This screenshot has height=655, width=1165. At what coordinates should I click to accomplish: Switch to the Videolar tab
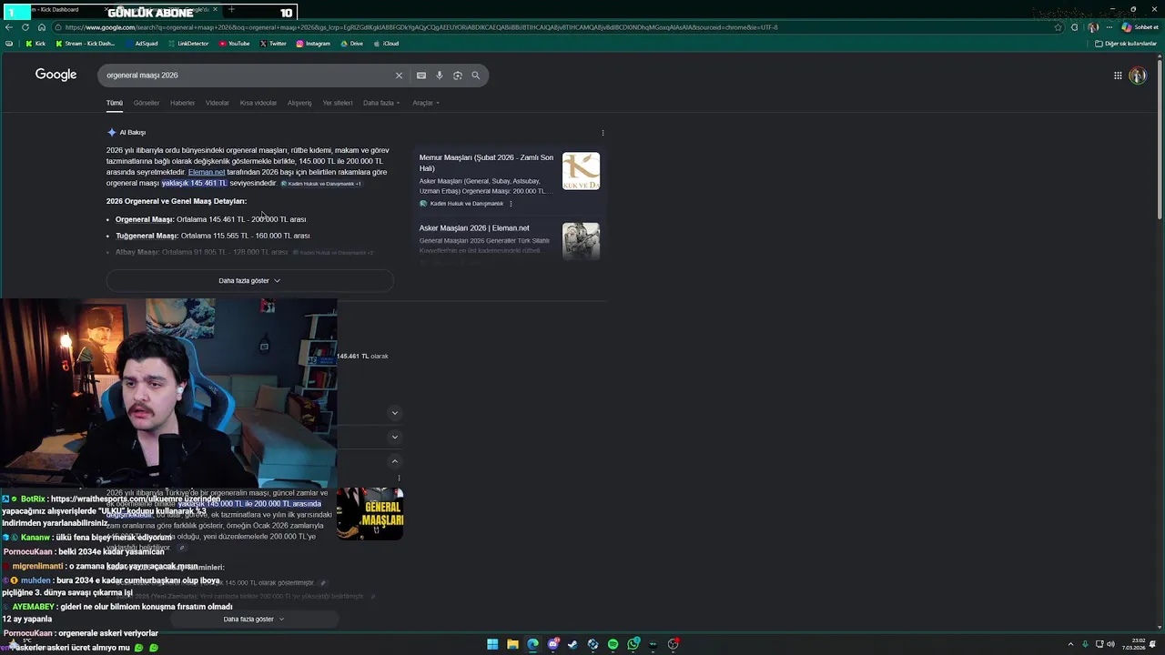click(217, 103)
